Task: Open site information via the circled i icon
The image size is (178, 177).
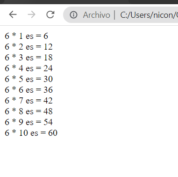Action: (x=73, y=15)
